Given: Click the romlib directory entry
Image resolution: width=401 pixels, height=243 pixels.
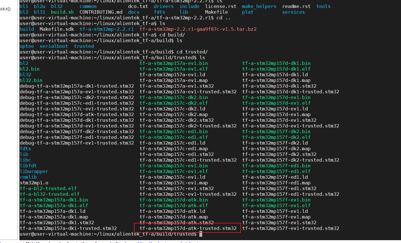Looking at the screenshot, I should [x=28, y=177].
